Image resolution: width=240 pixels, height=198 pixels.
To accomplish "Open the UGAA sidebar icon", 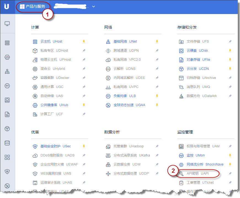I will [7, 186].
